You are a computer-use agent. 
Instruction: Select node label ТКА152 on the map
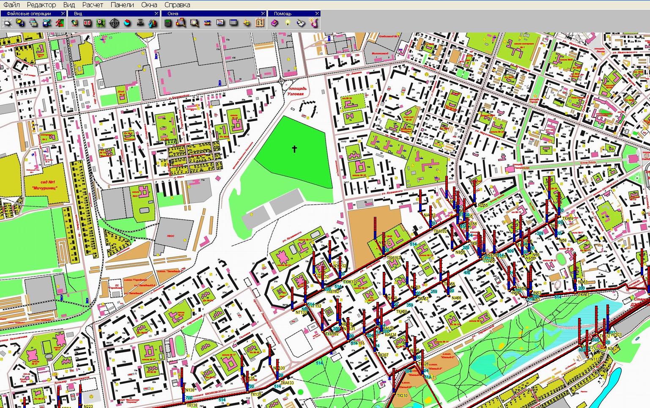click(440, 231)
